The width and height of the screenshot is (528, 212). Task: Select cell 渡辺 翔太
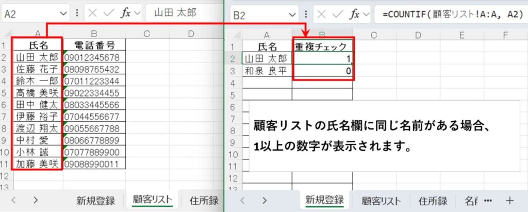(x=37, y=128)
